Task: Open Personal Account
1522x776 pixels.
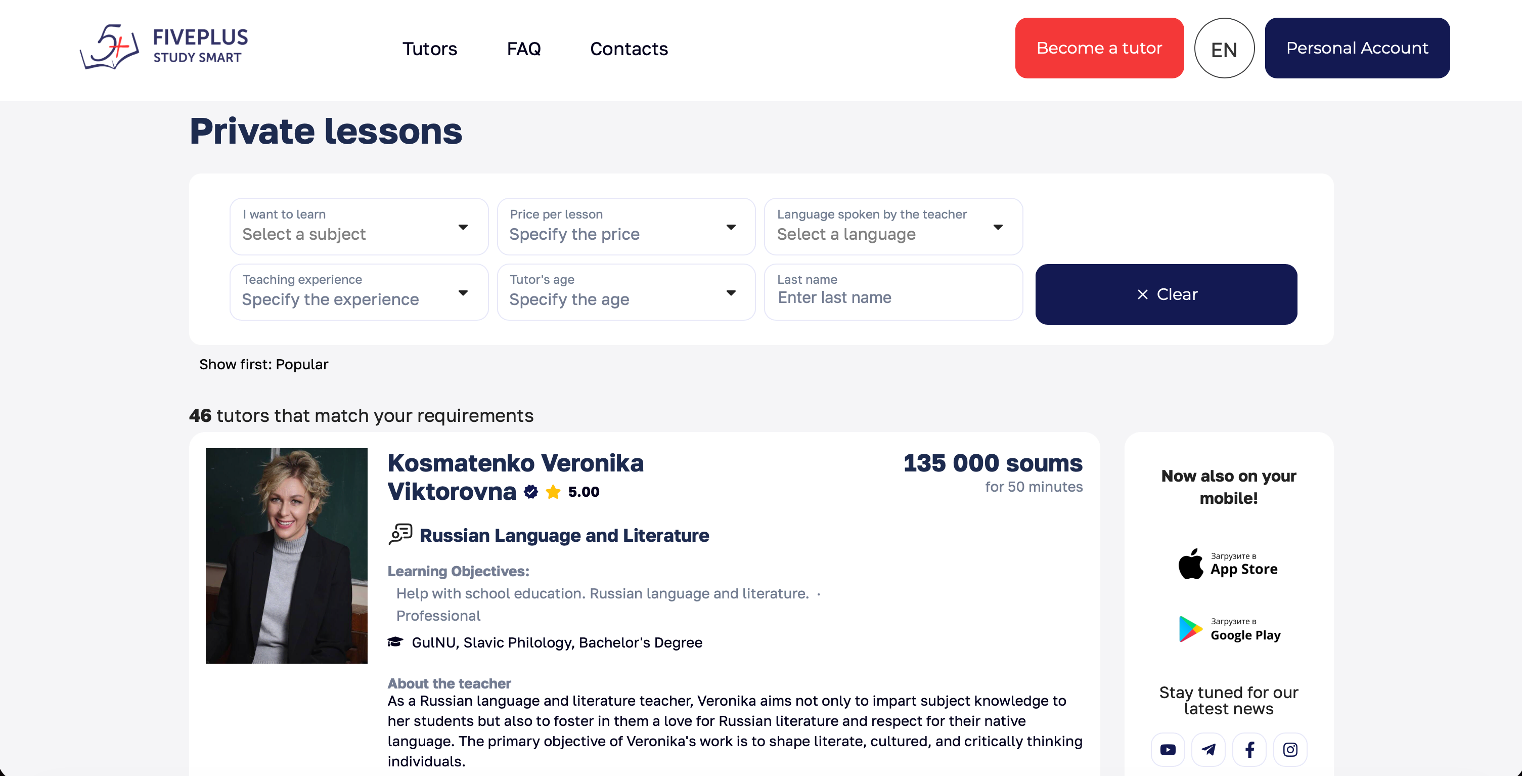Action: [1357, 48]
